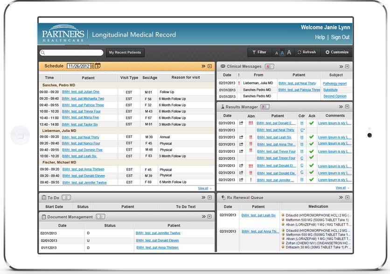Increment the Schedule date stepper arrows
The width and height of the screenshot is (390, 274).
tap(92, 65)
